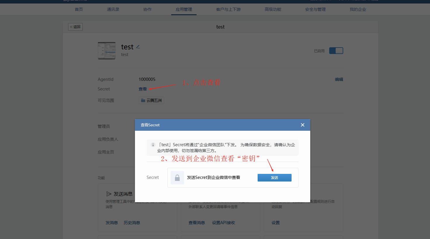Open the 我的企业 tab

pyautogui.click(x=358, y=9)
